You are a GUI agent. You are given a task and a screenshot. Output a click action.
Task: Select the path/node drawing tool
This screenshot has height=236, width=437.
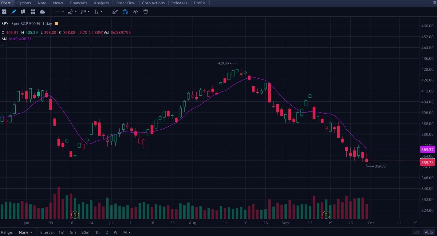point(70,12)
